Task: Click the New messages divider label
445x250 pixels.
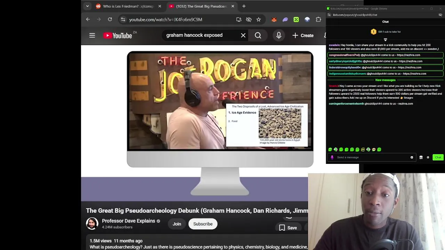Action: pos(385,80)
